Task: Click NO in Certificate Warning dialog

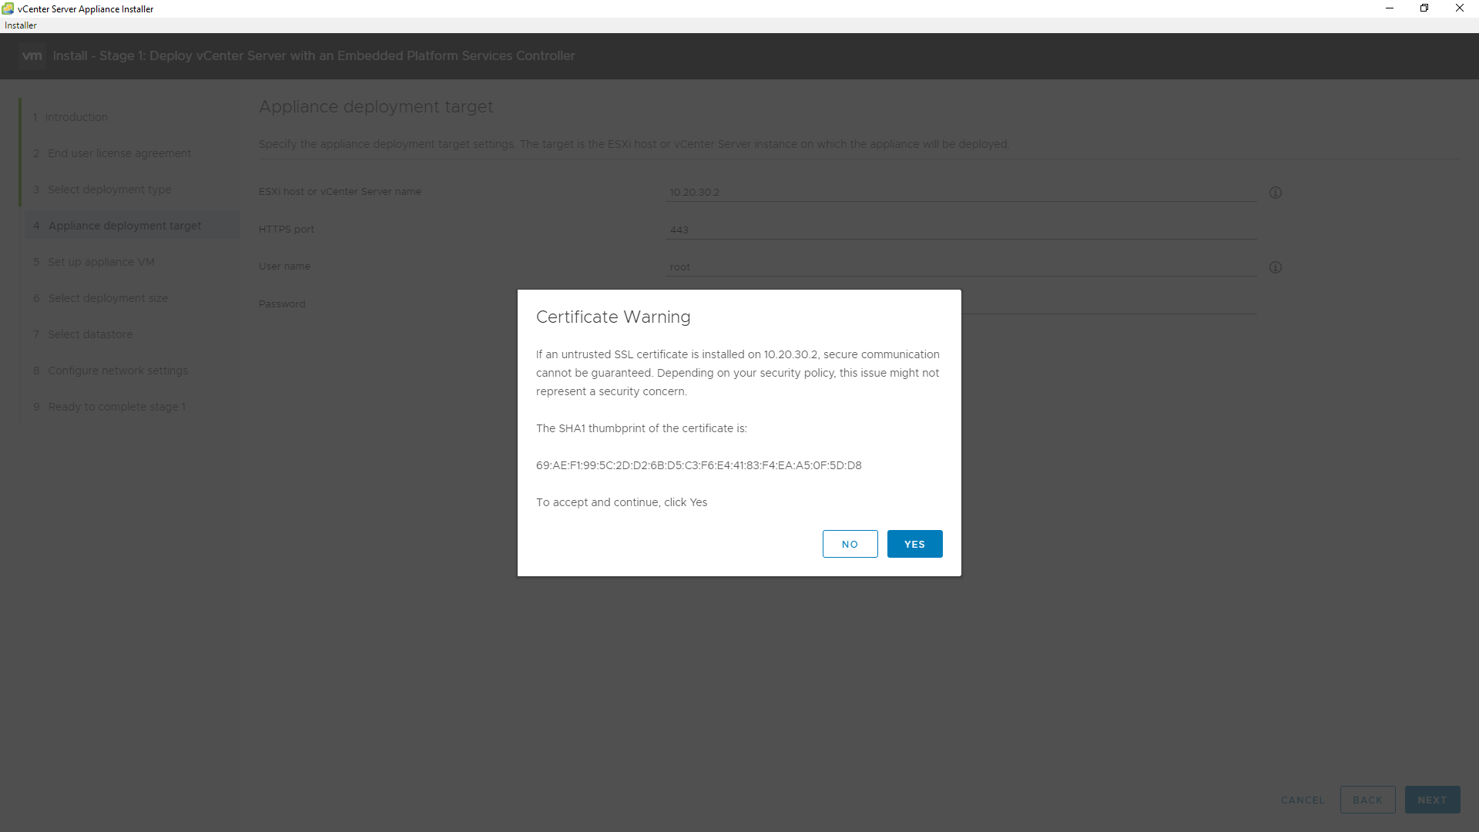Action: (x=850, y=544)
